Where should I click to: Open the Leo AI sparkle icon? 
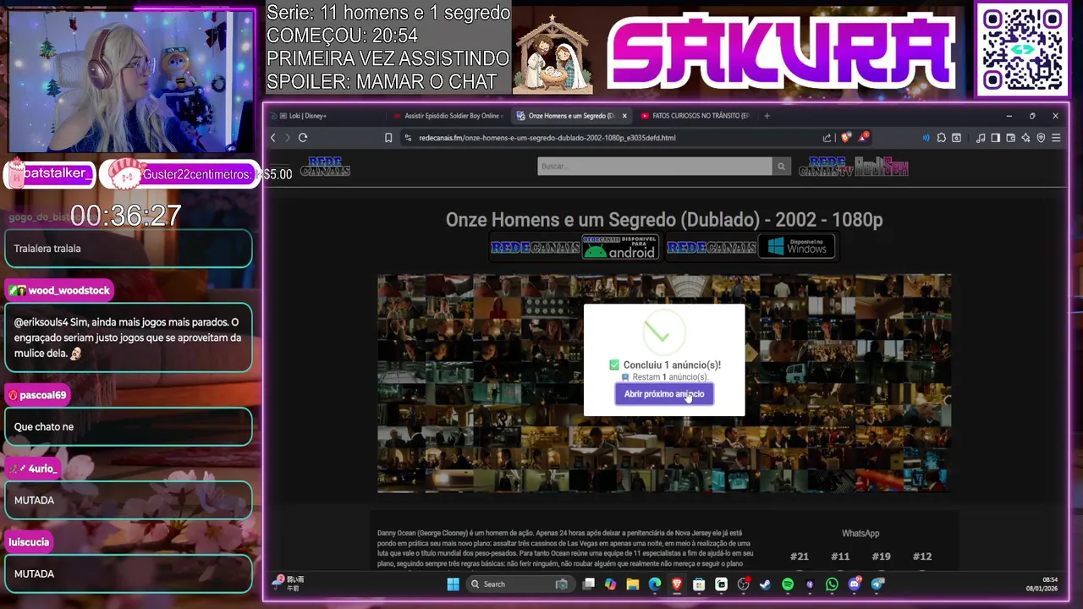[x=1025, y=138]
